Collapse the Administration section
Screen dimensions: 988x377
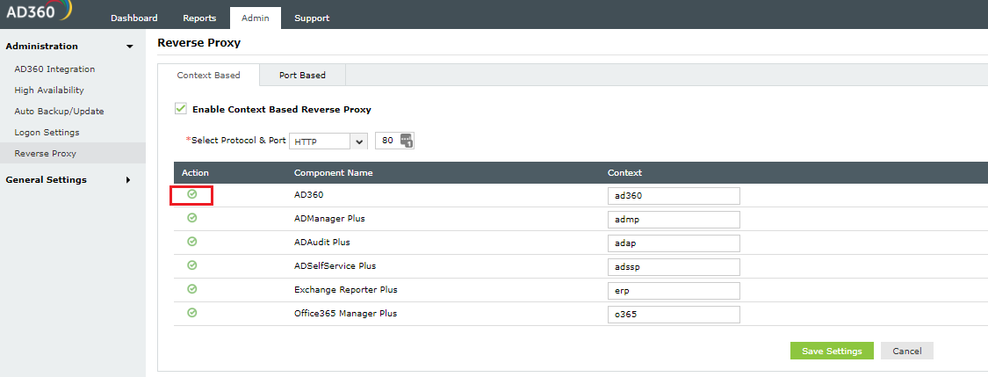(x=129, y=47)
